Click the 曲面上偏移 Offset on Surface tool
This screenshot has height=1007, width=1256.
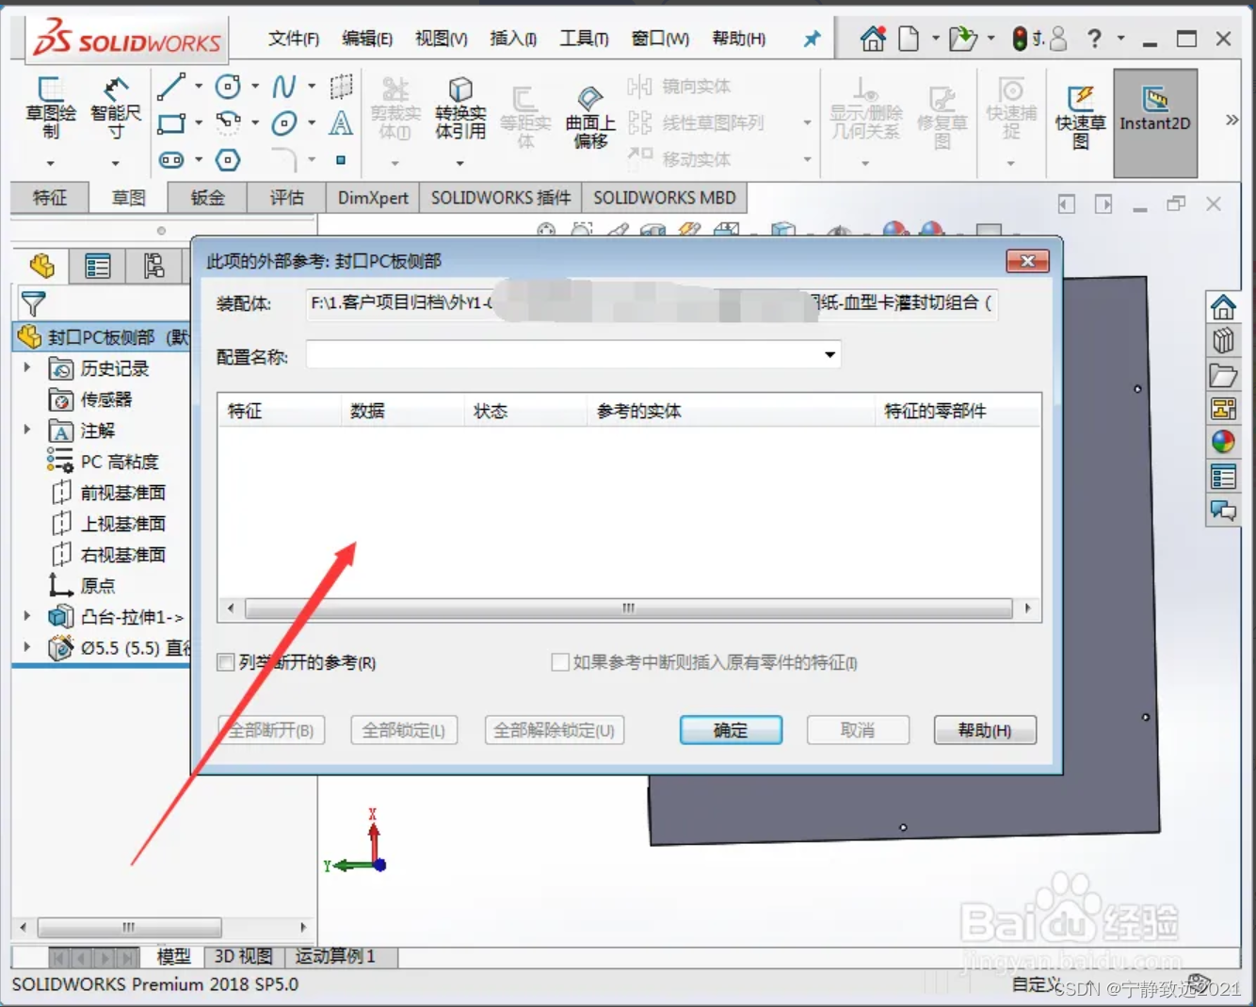pos(590,117)
